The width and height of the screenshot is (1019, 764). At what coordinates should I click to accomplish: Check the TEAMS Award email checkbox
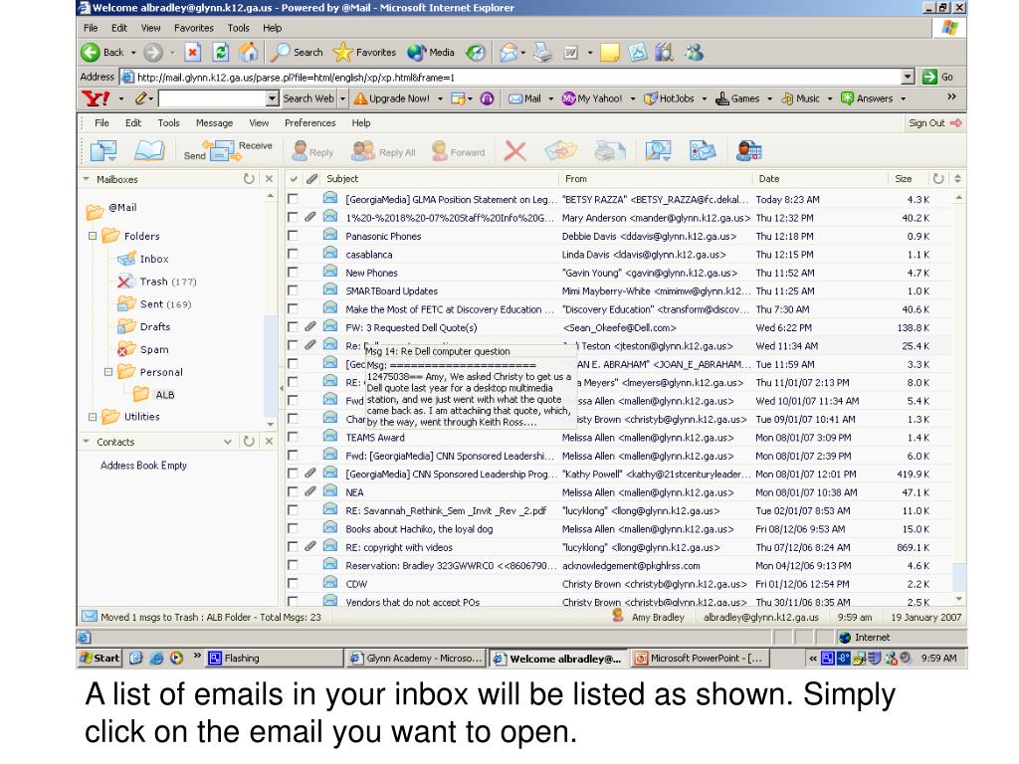coord(294,438)
